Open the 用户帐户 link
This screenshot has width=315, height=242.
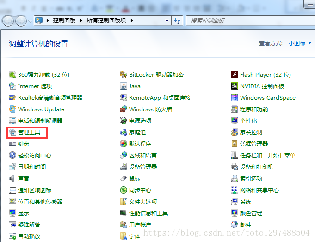tap(140, 225)
